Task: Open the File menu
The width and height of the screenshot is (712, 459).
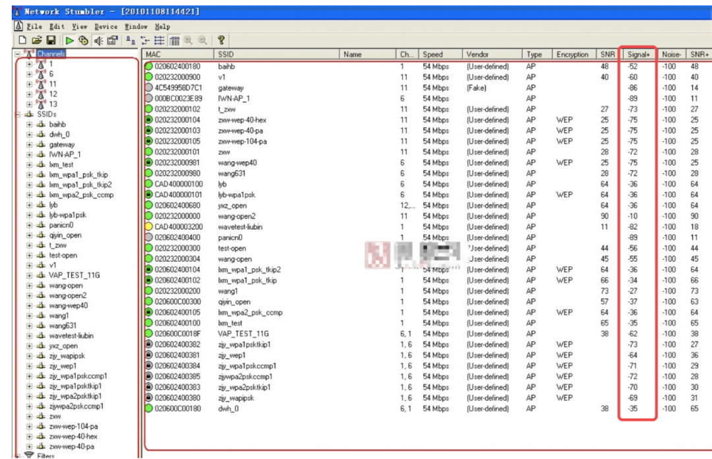Action: tap(34, 26)
